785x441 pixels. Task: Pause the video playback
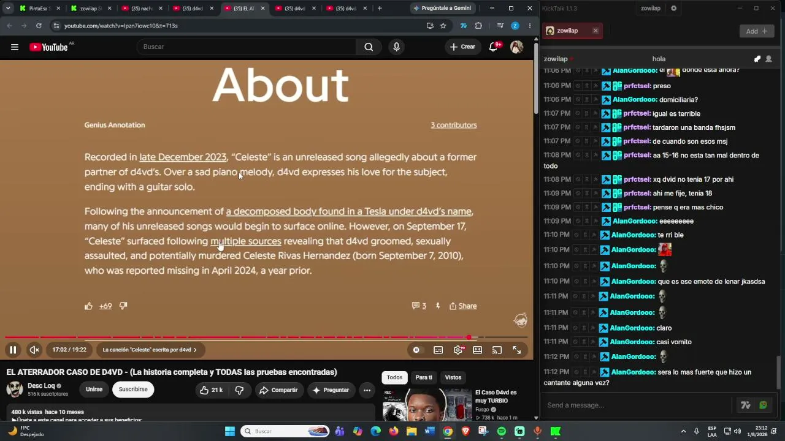click(x=13, y=350)
